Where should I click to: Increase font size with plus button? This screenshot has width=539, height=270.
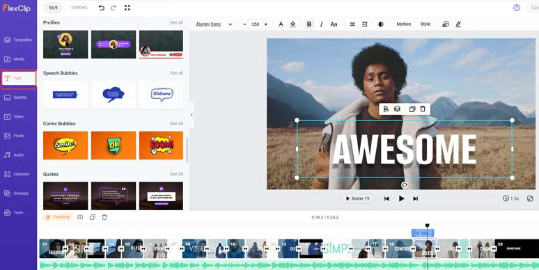coord(266,24)
